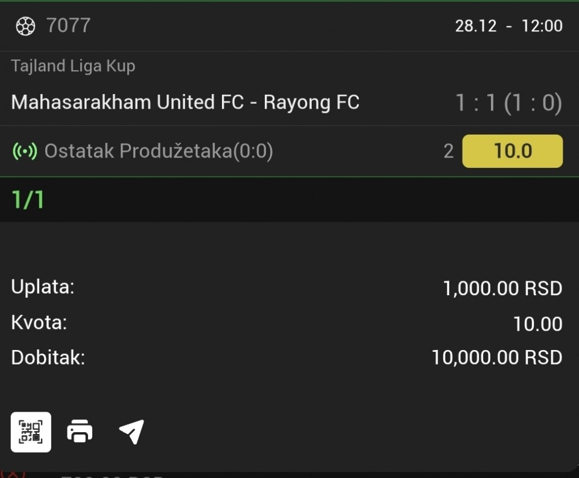Select the Mahasarakham United FC - Rayong FC match
The image size is (579, 478).
coord(185,103)
